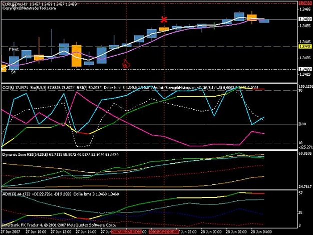Click the 1.3455 price axis value

(305, 26)
